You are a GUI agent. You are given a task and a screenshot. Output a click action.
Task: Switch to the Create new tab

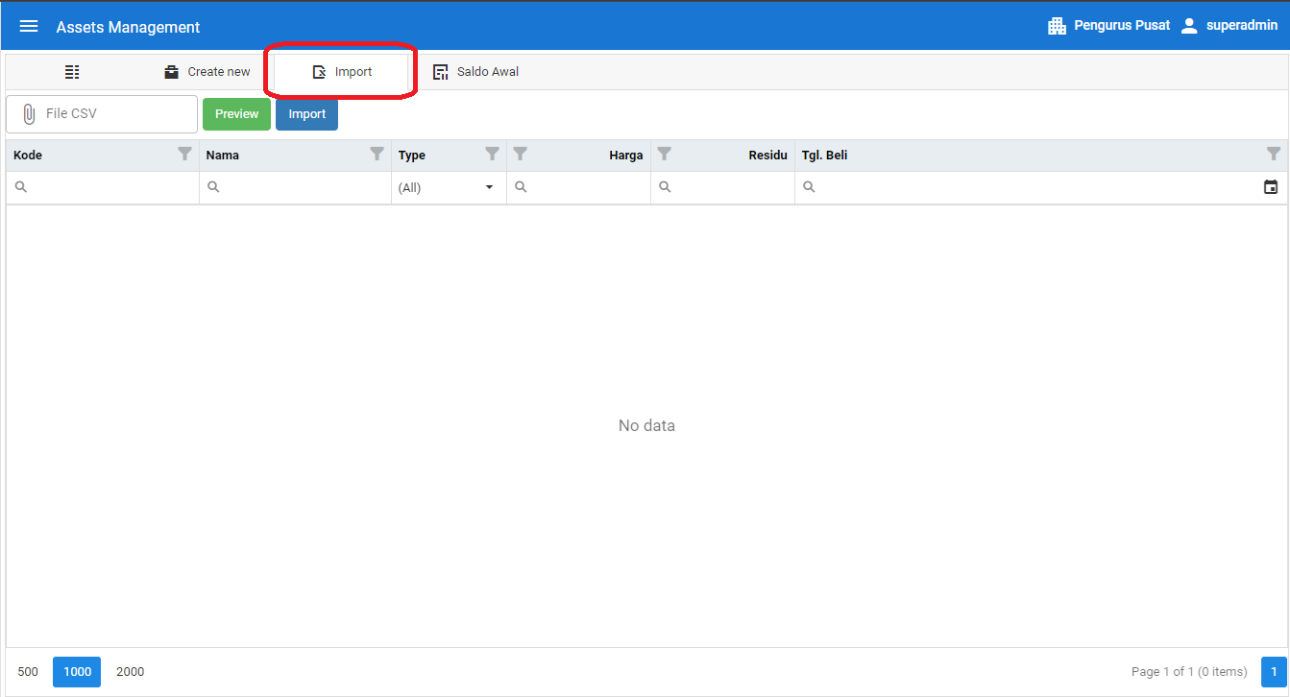pyautogui.click(x=207, y=72)
